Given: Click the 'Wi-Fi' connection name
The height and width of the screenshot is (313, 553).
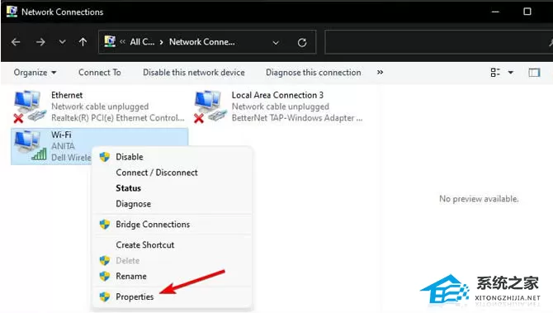Looking at the screenshot, I should tap(61, 135).
